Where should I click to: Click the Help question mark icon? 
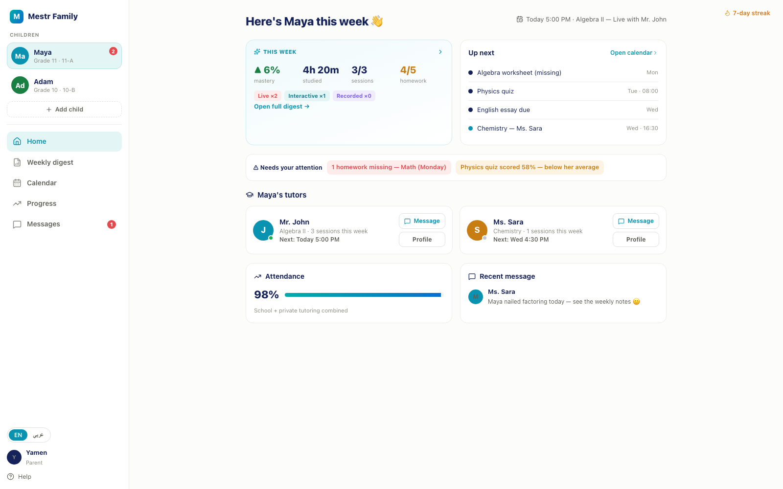click(x=11, y=477)
